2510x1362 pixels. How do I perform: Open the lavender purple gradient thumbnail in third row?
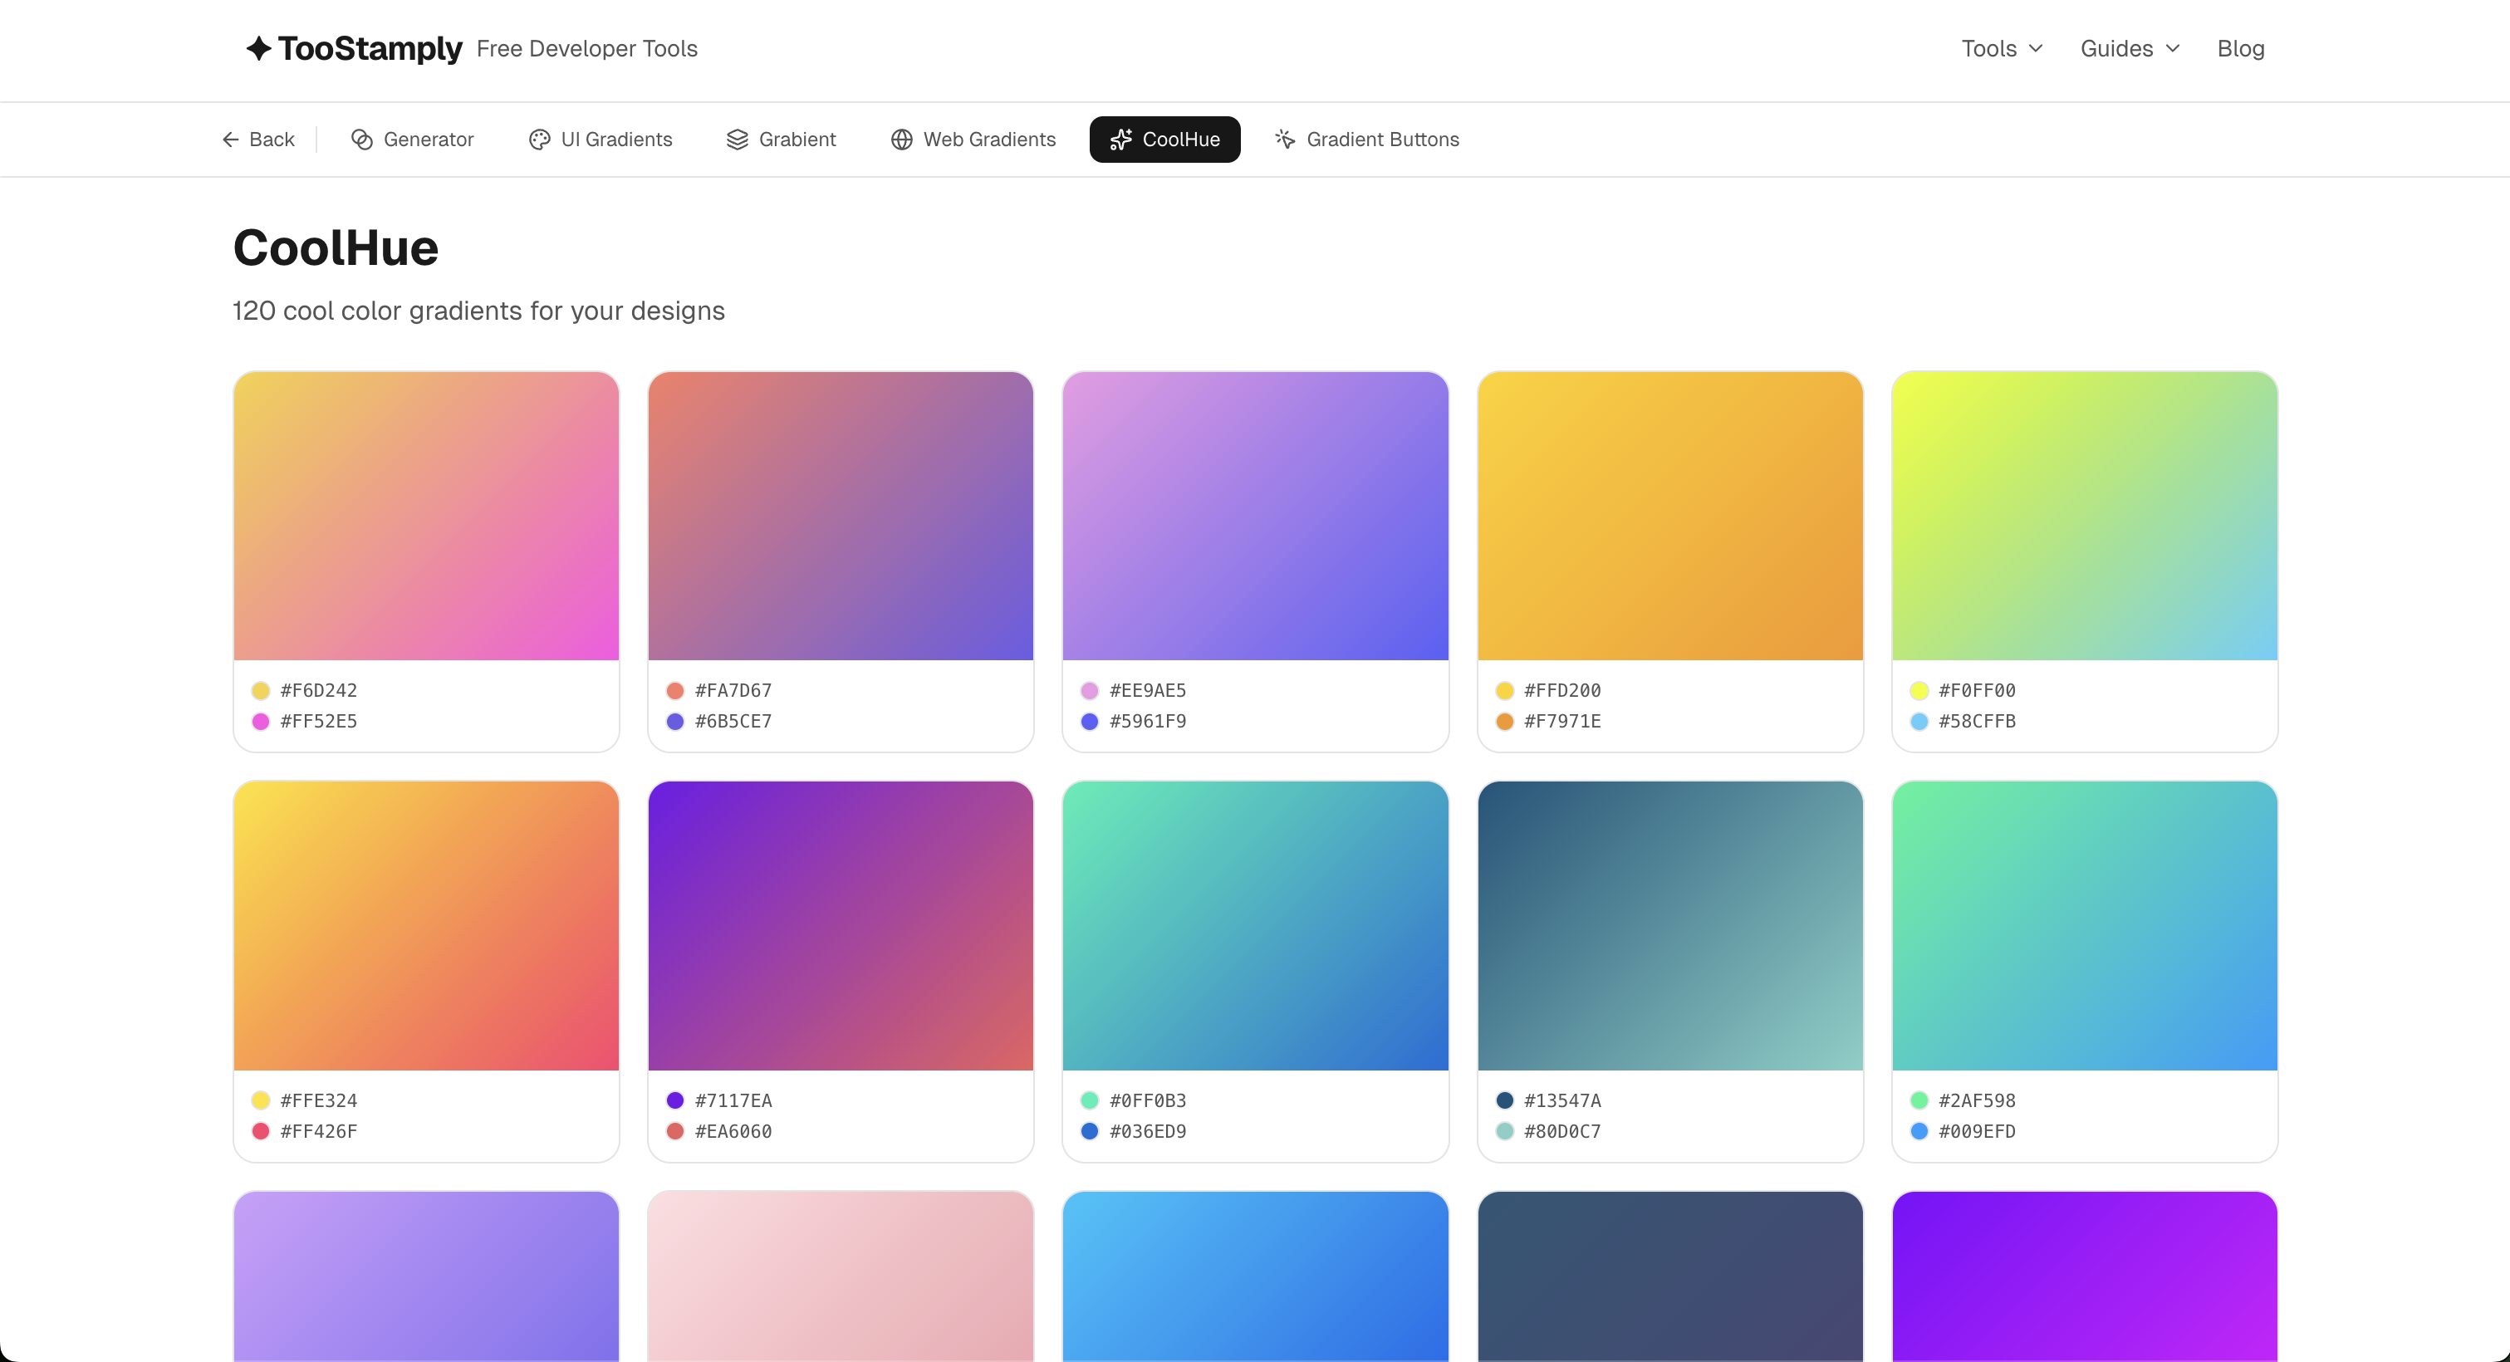click(426, 1276)
